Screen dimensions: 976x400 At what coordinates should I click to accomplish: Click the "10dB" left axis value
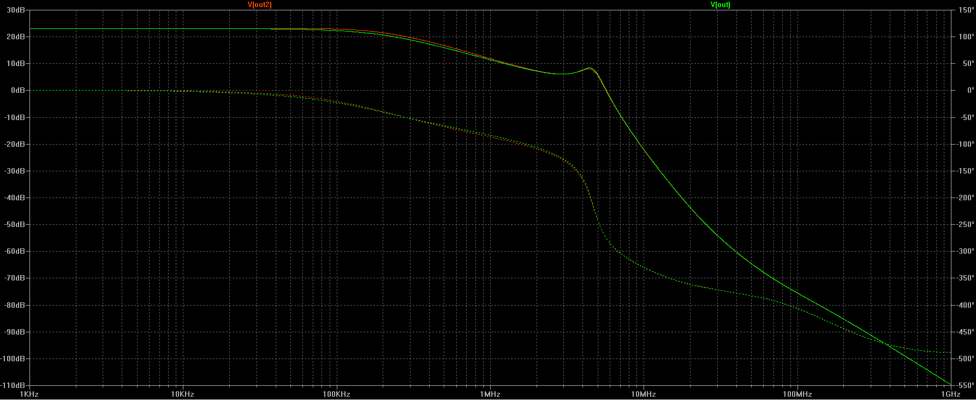(16, 63)
